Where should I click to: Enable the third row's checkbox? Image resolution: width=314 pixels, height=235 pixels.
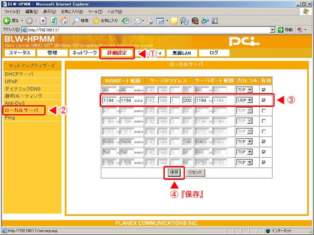coord(264,111)
